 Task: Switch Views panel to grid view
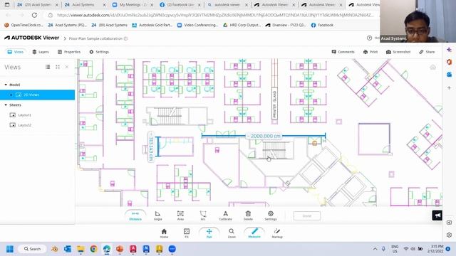(x=58, y=67)
